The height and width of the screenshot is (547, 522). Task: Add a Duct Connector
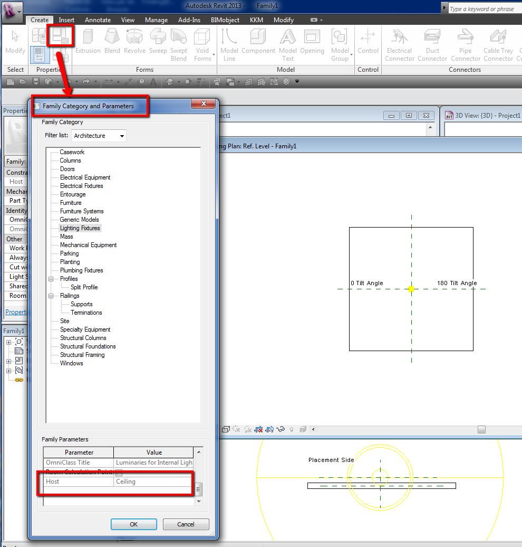point(432,45)
